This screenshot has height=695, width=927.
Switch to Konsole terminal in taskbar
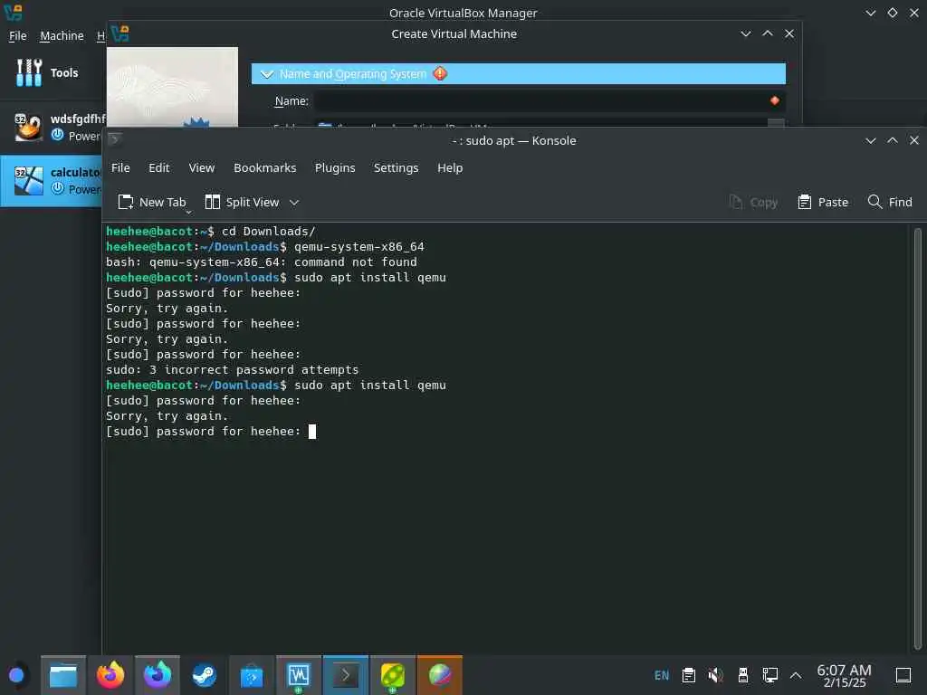click(346, 675)
